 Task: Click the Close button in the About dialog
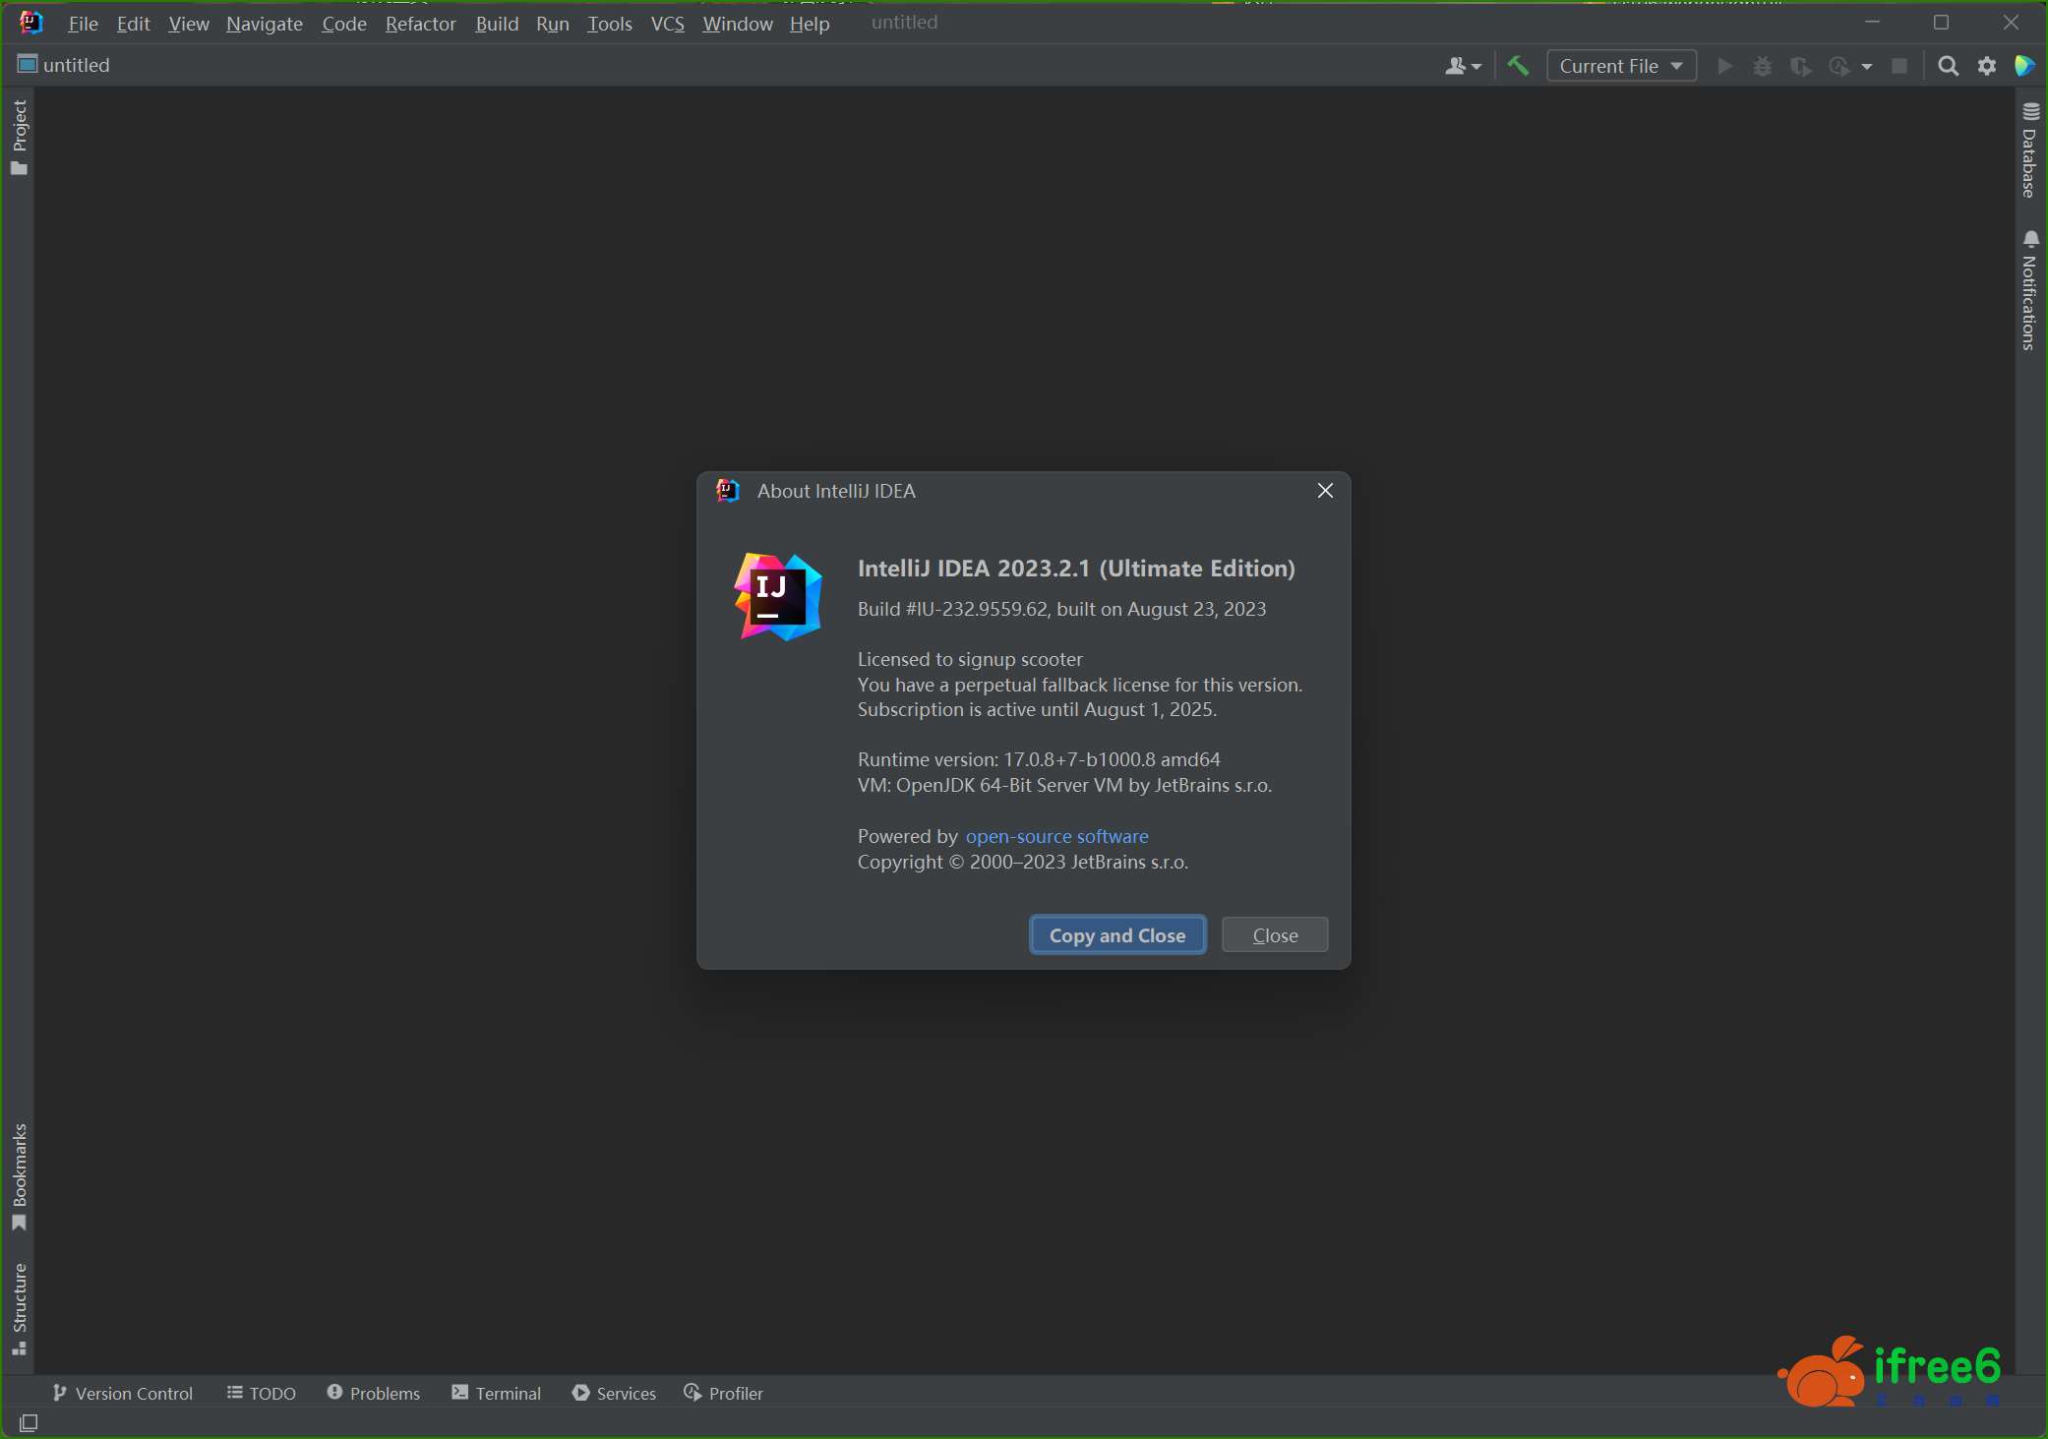click(x=1275, y=935)
